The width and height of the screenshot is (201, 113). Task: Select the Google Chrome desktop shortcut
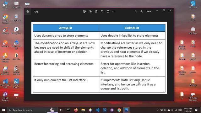(x=5, y=19)
